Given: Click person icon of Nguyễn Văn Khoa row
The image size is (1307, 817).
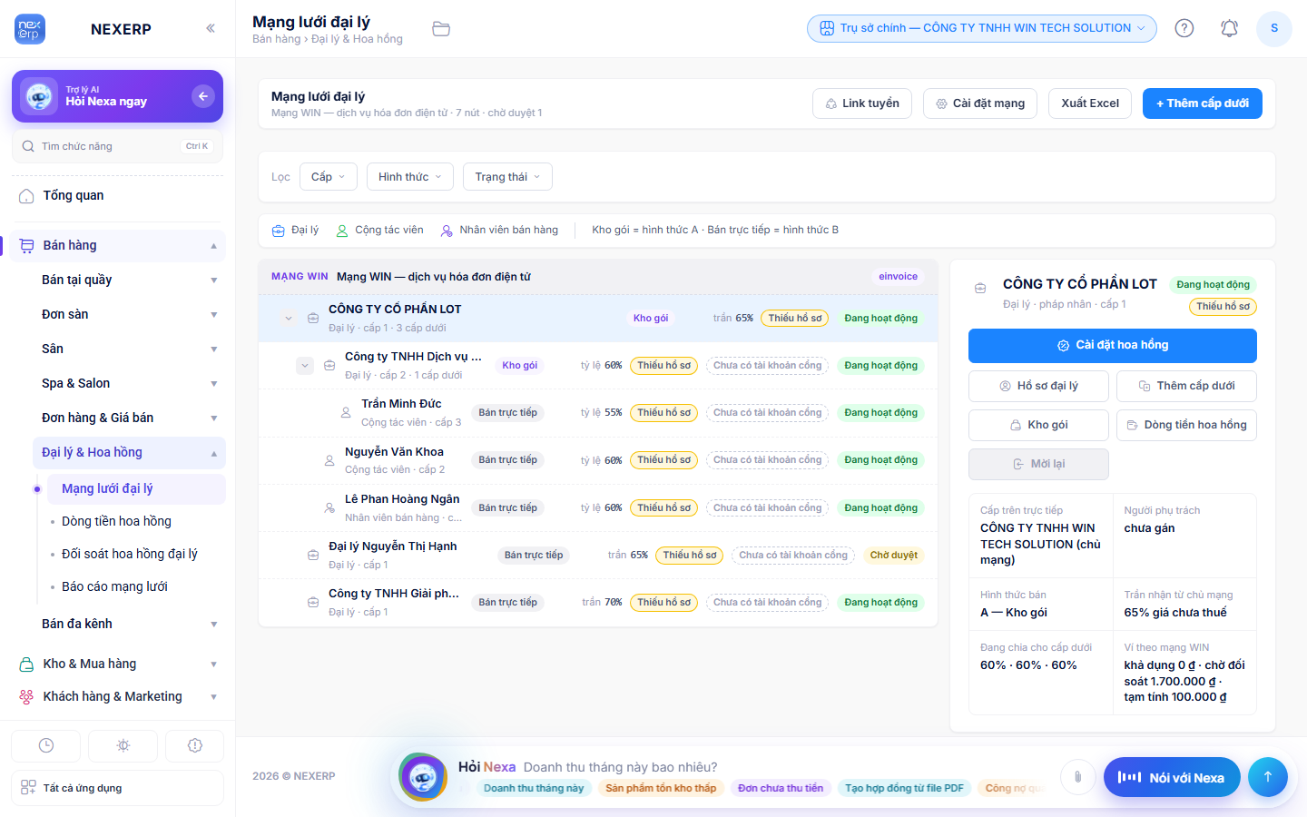Looking at the screenshot, I should (x=329, y=460).
